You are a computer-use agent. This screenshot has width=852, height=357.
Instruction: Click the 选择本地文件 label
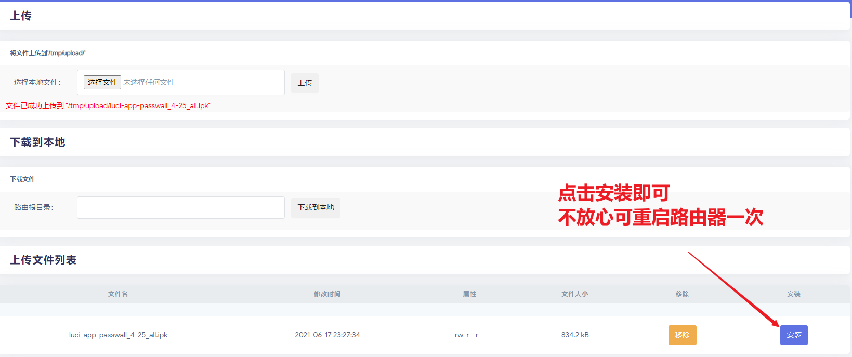click(x=37, y=82)
